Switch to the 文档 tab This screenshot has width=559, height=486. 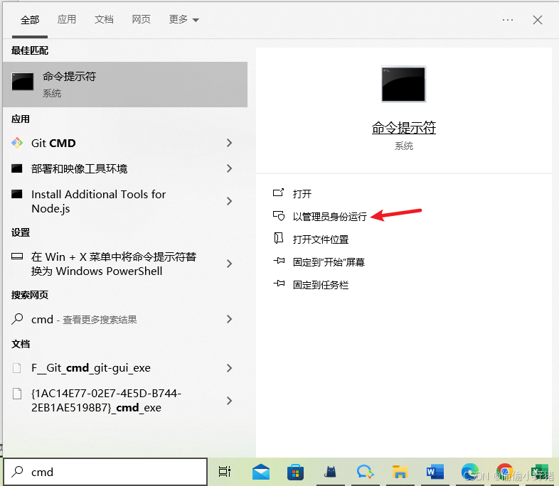pos(104,19)
